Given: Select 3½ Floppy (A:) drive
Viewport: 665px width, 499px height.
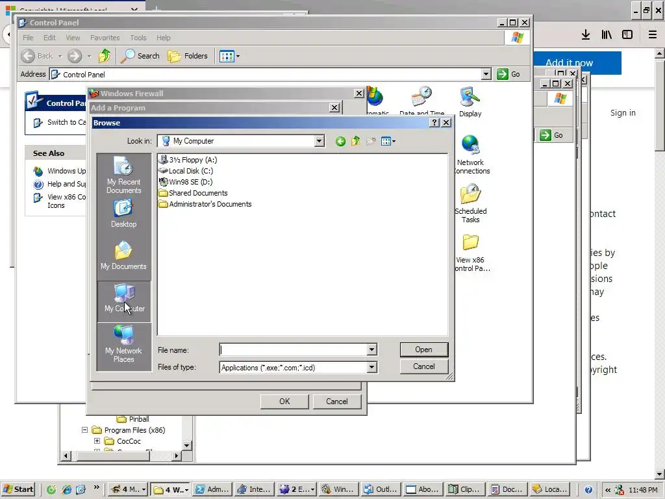Looking at the screenshot, I should 188,160.
